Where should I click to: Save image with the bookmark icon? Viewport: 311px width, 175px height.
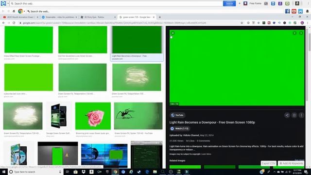coord(294,115)
